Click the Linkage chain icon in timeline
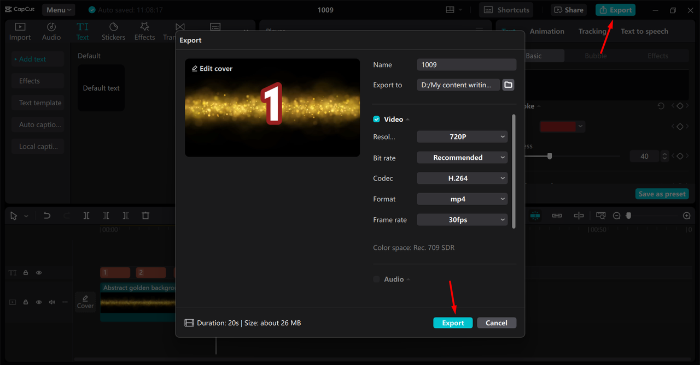 pos(557,216)
